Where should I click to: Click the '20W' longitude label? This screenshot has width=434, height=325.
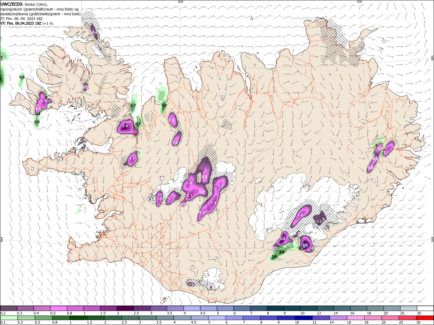coord(180,2)
